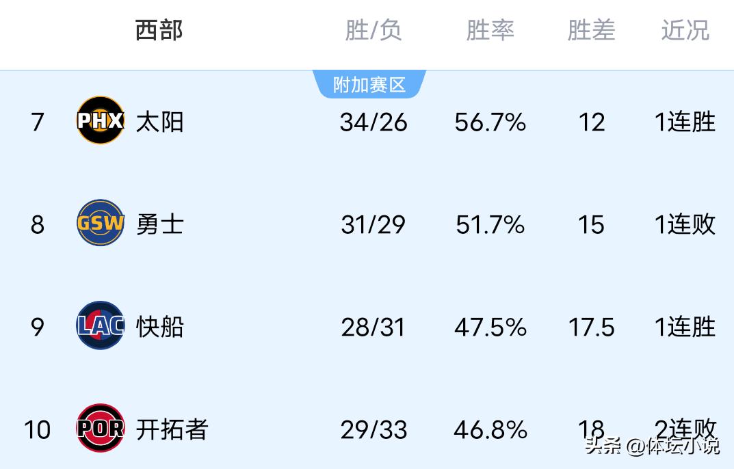Select the 西部 conference header
This screenshot has height=469, width=734.
159,31
